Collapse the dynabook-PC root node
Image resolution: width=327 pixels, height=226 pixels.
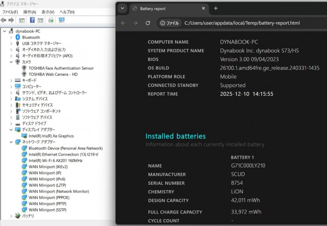[5, 31]
